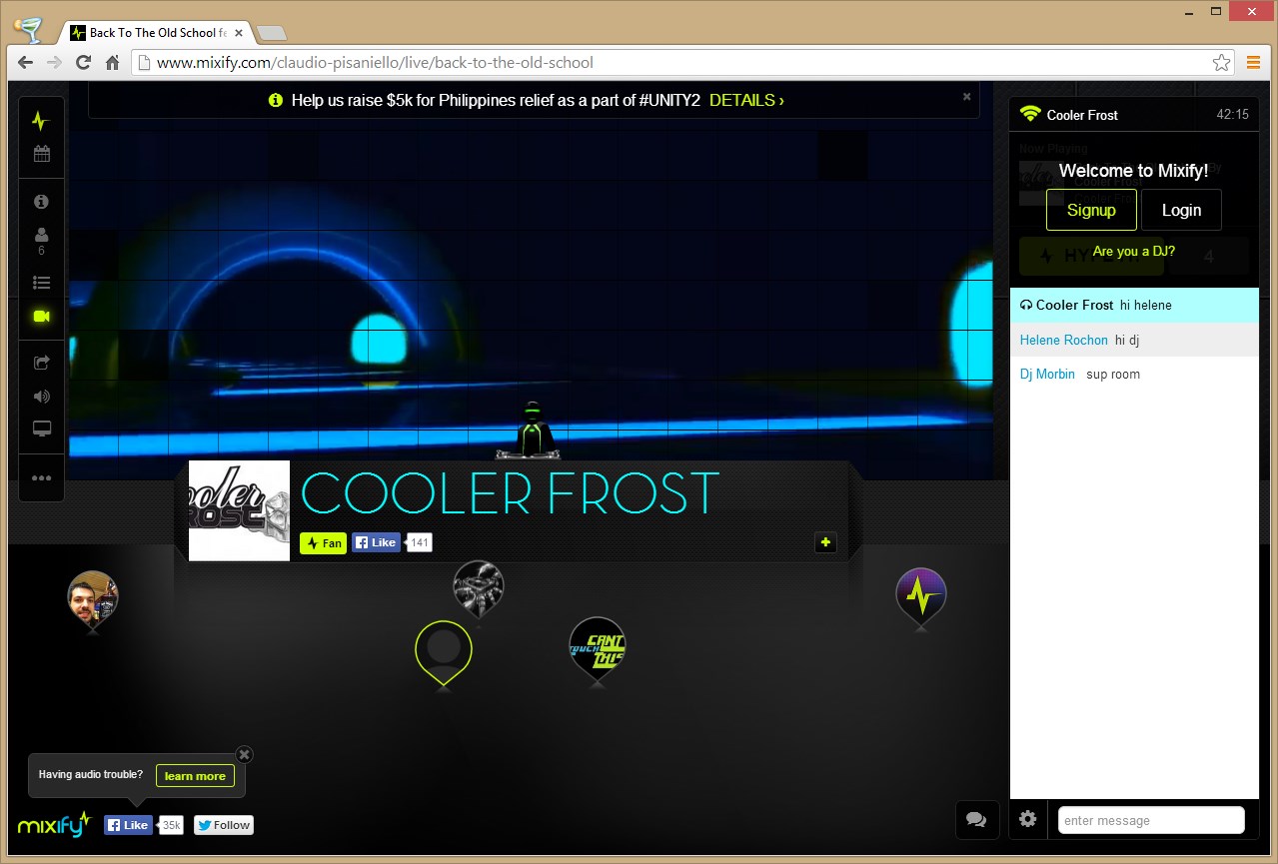Select the blank yellow-outlined audience avatar
Image resolution: width=1278 pixels, height=864 pixels.
444,651
